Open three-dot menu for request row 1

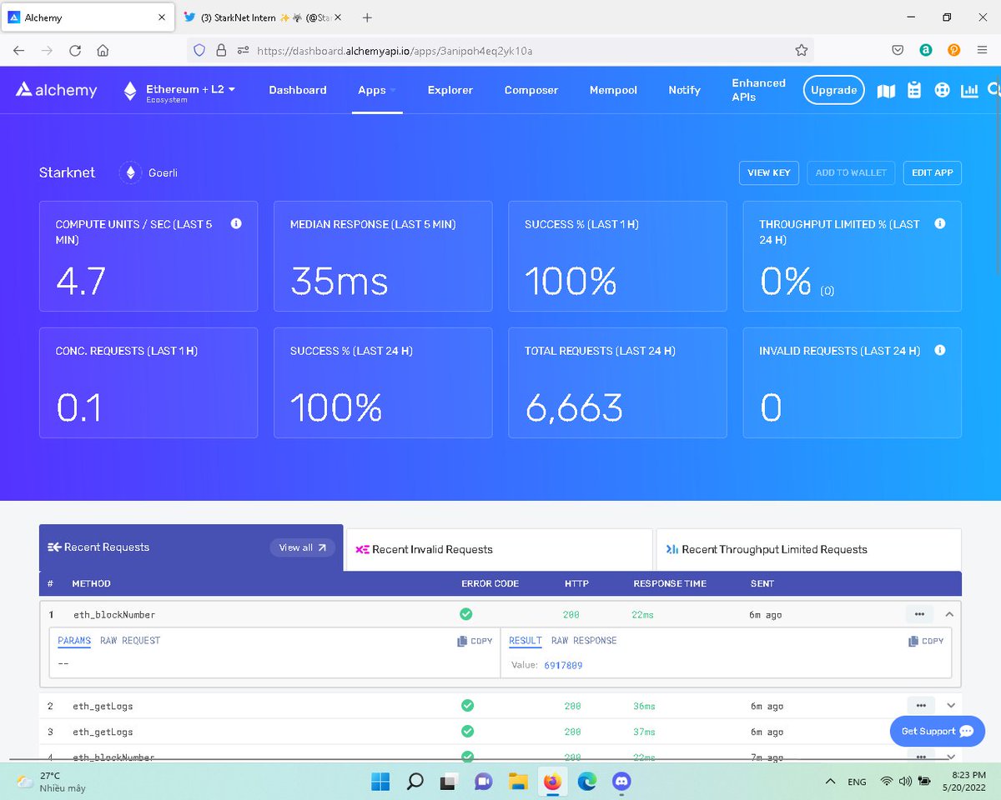[919, 614]
